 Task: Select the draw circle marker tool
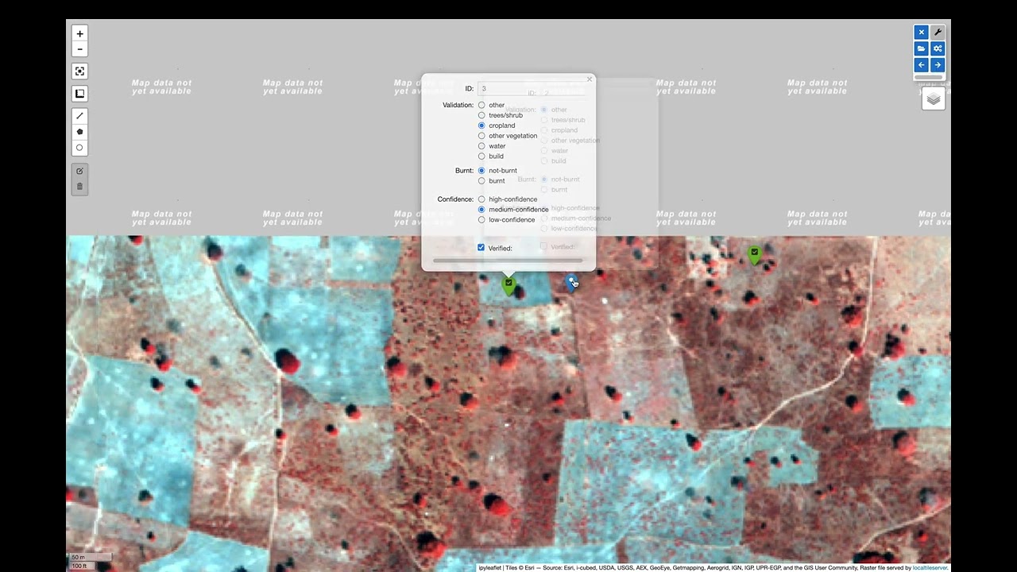pos(79,148)
